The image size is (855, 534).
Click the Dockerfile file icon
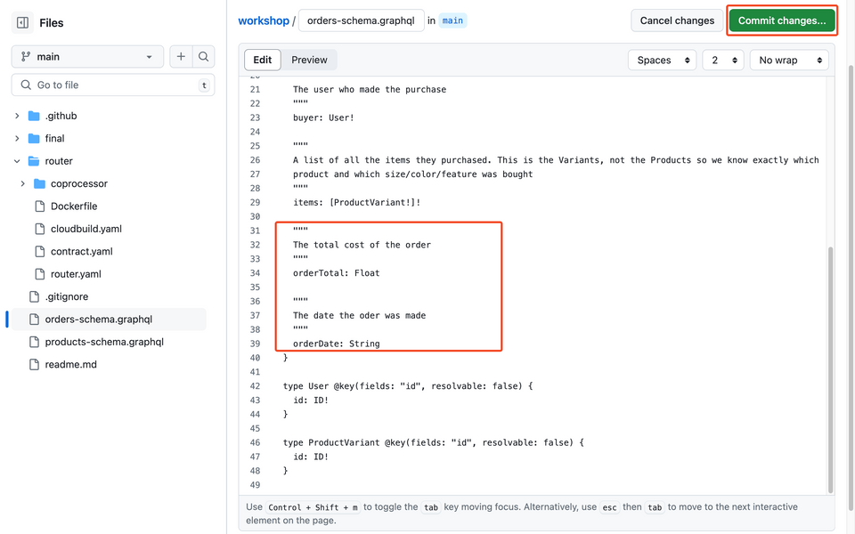click(x=40, y=206)
